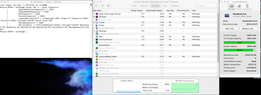
Task: Switch to the Memory tab
Action: click(x=144, y=6)
